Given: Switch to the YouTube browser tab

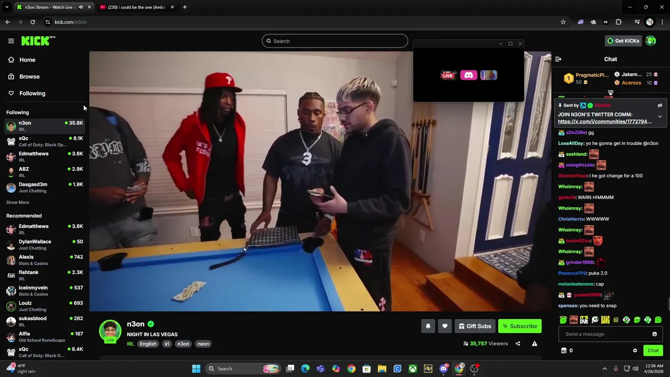Looking at the screenshot, I should pos(137,7).
